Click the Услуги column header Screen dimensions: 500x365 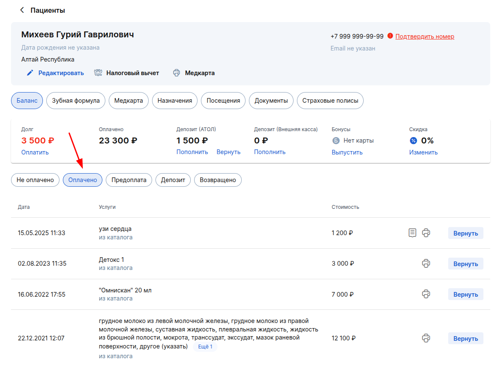point(107,207)
